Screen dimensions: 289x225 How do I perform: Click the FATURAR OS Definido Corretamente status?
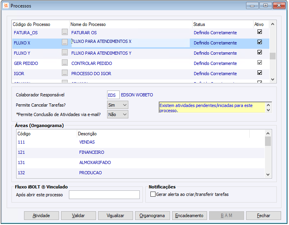[215, 33]
